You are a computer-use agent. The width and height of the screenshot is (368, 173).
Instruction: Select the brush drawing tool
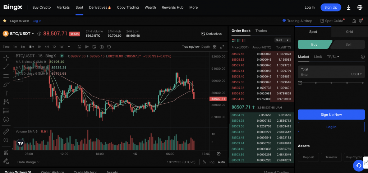click(6, 84)
